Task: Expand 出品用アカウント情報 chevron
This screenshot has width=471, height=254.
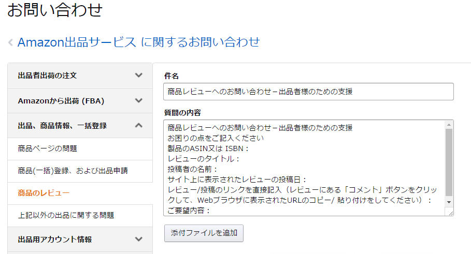Action: click(138, 239)
